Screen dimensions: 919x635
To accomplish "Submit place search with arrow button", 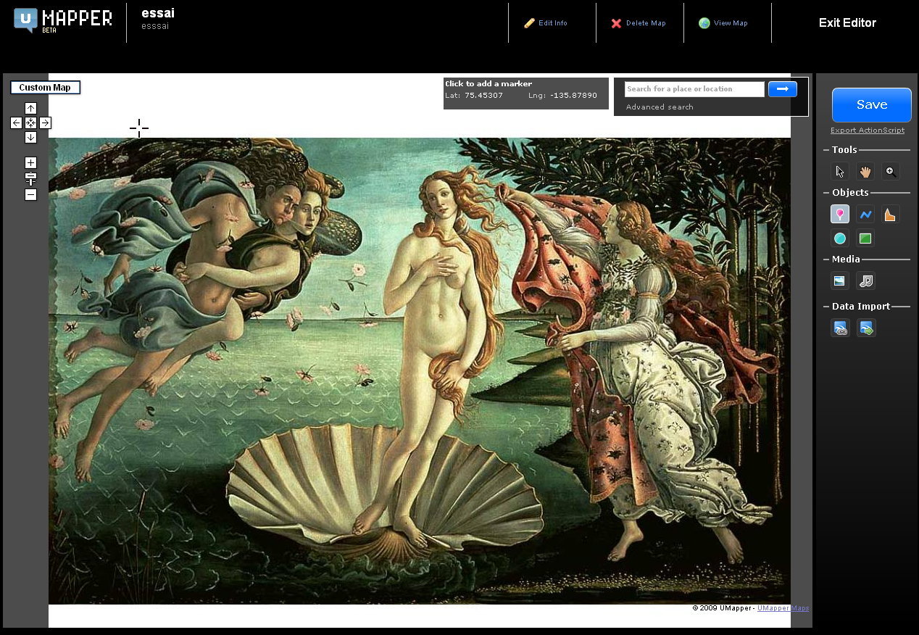I will click(783, 88).
